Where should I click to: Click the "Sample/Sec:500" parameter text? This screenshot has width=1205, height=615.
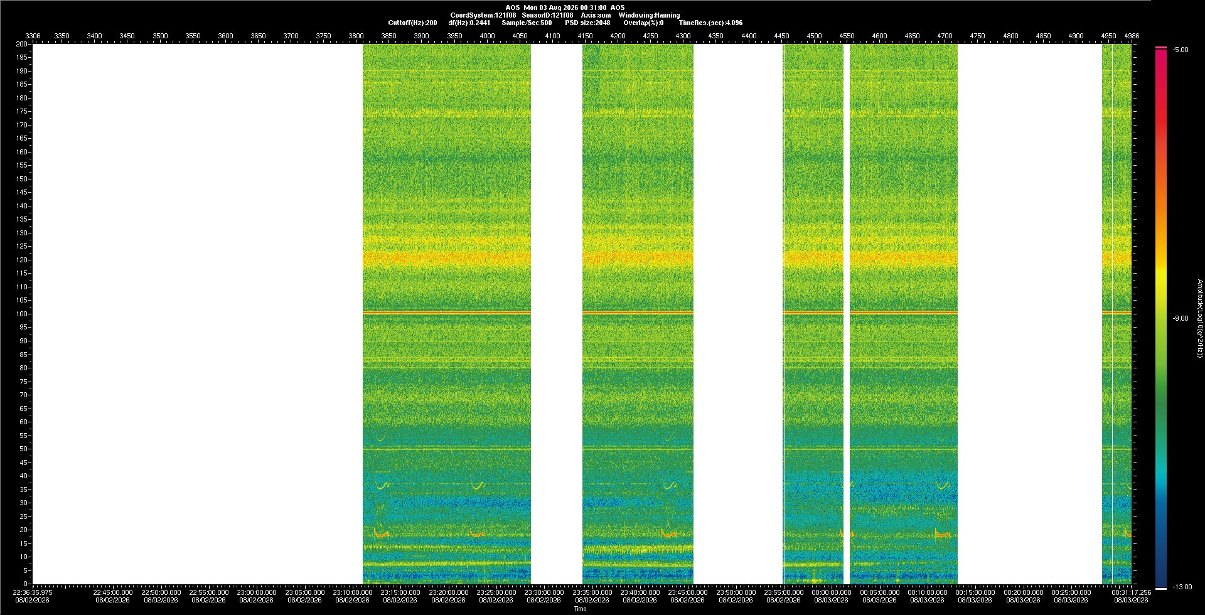coord(527,23)
